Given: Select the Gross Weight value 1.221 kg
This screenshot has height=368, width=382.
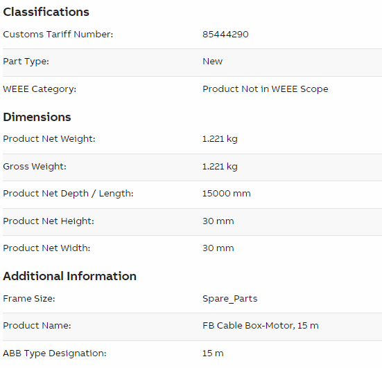Looking at the screenshot, I should click(x=220, y=167).
